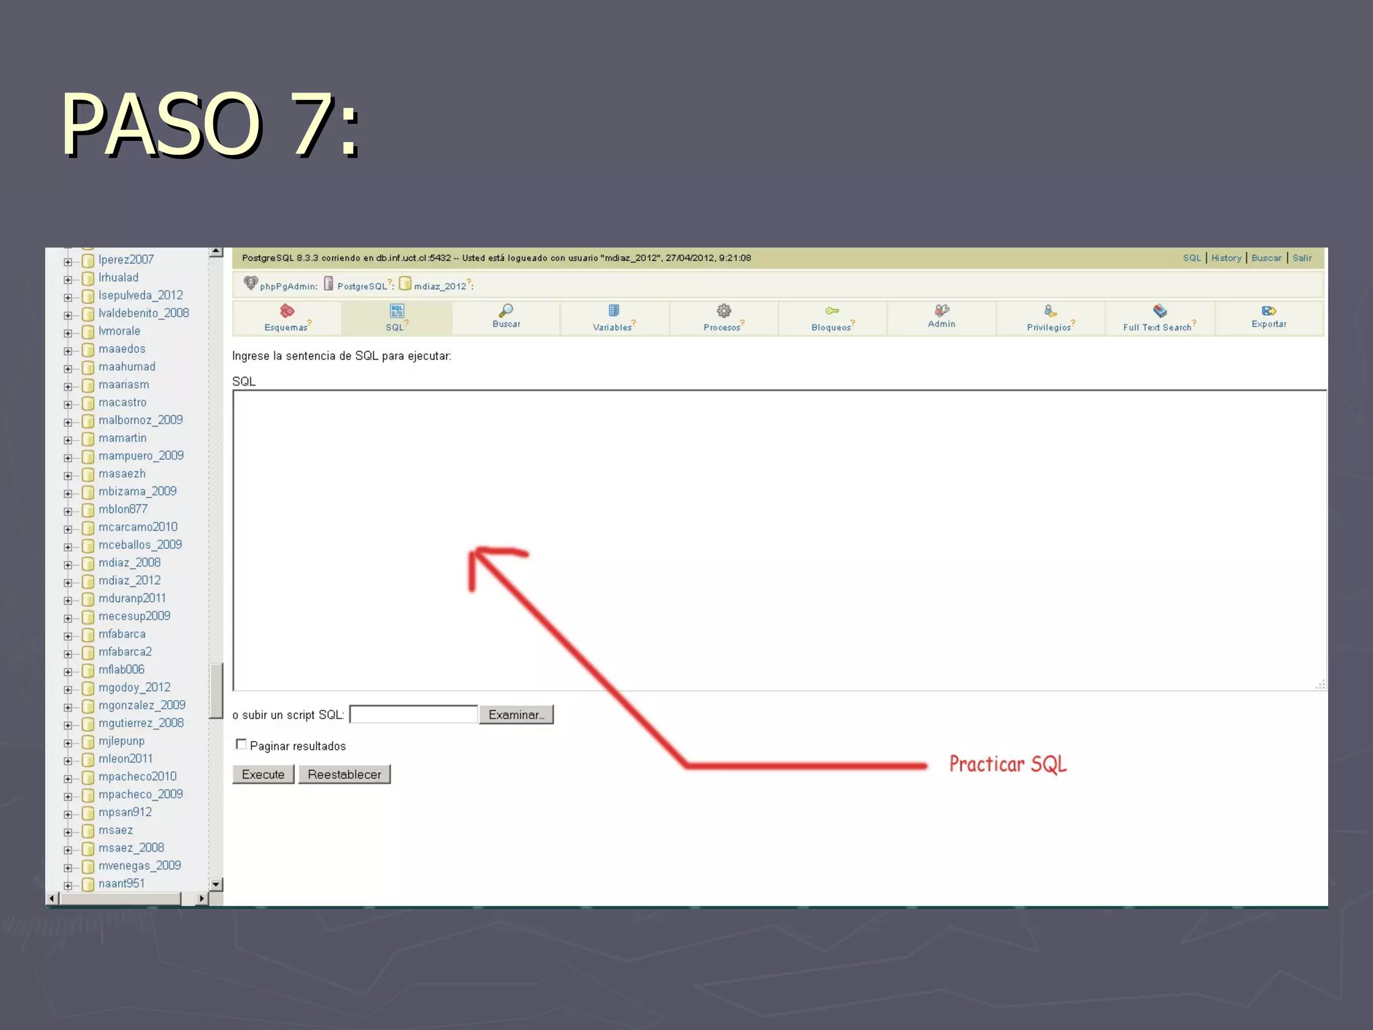Image resolution: width=1373 pixels, height=1030 pixels.
Task: Click the sidebar vertical scrollbar thumb
Action: (x=216, y=691)
